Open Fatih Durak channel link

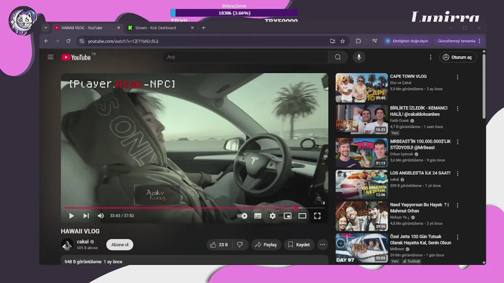(400, 121)
